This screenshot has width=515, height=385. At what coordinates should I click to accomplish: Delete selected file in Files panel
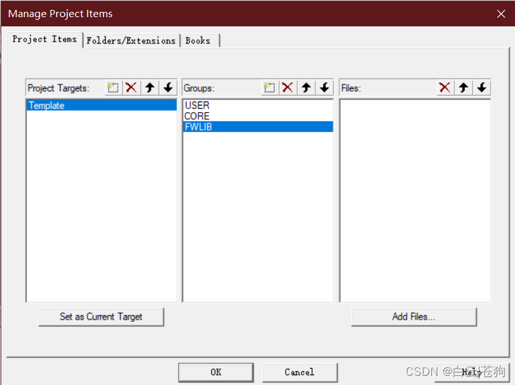(x=445, y=88)
